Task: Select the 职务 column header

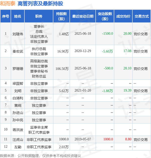Action: 39,16
